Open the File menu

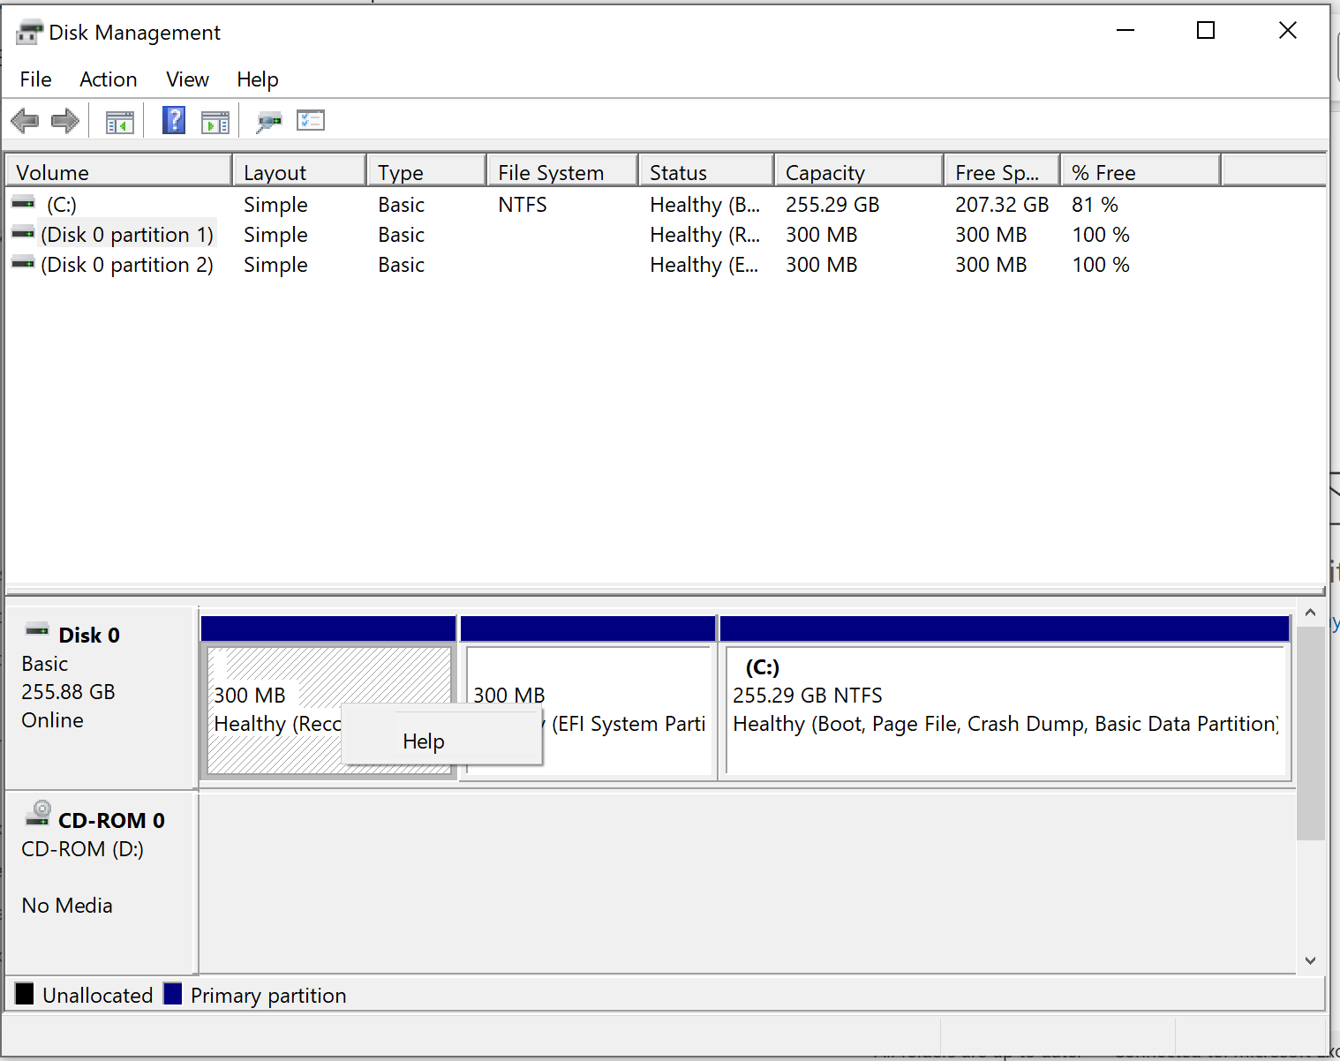click(36, 79)
